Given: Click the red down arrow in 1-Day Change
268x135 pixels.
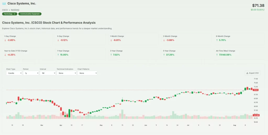Looking at the screenshot, I should tap(5, 40).
